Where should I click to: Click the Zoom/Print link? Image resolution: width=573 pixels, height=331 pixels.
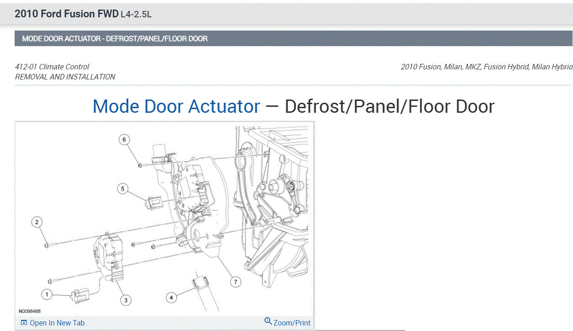point(292,323)
